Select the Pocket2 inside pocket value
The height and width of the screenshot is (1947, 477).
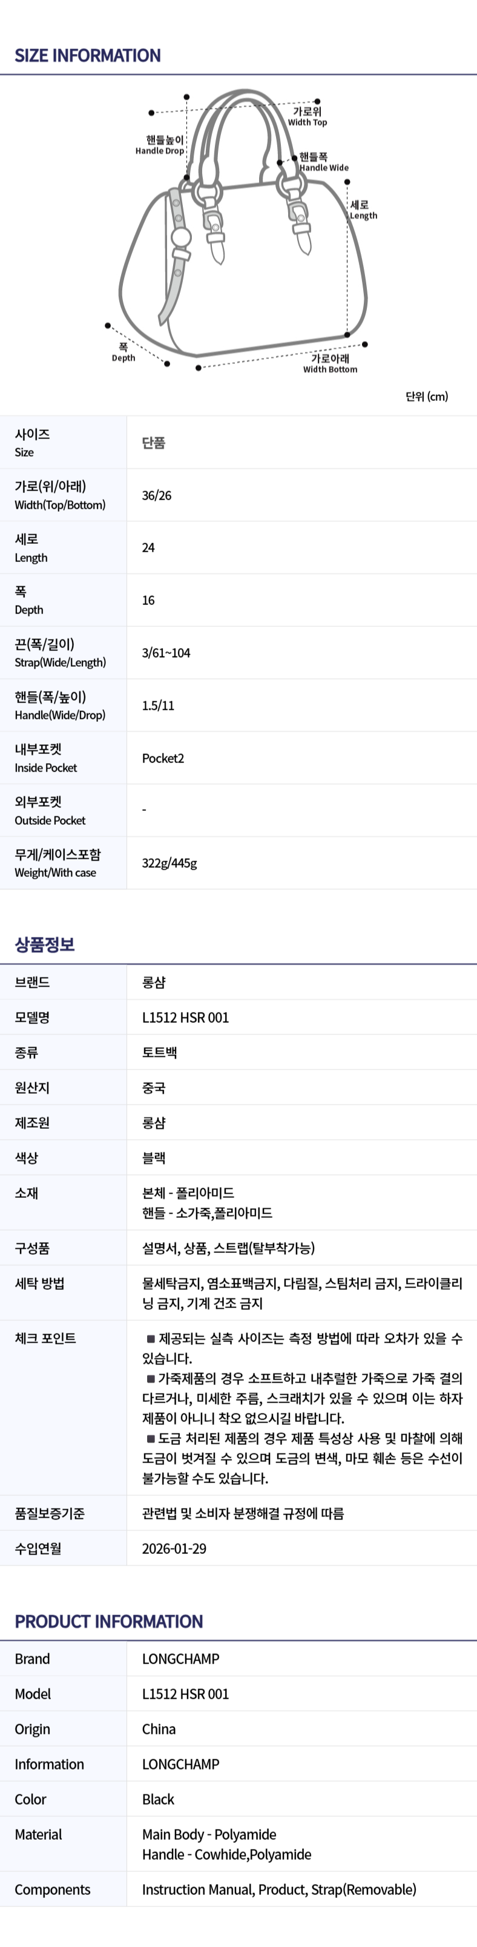pyautogui.click(x=163, y=758)
